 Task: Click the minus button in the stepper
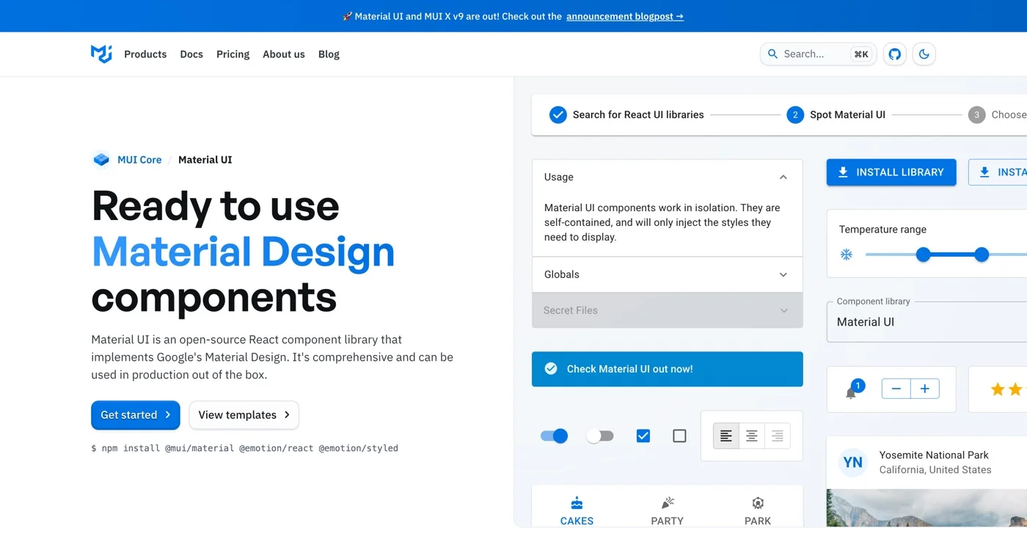(x=896, y=389)
